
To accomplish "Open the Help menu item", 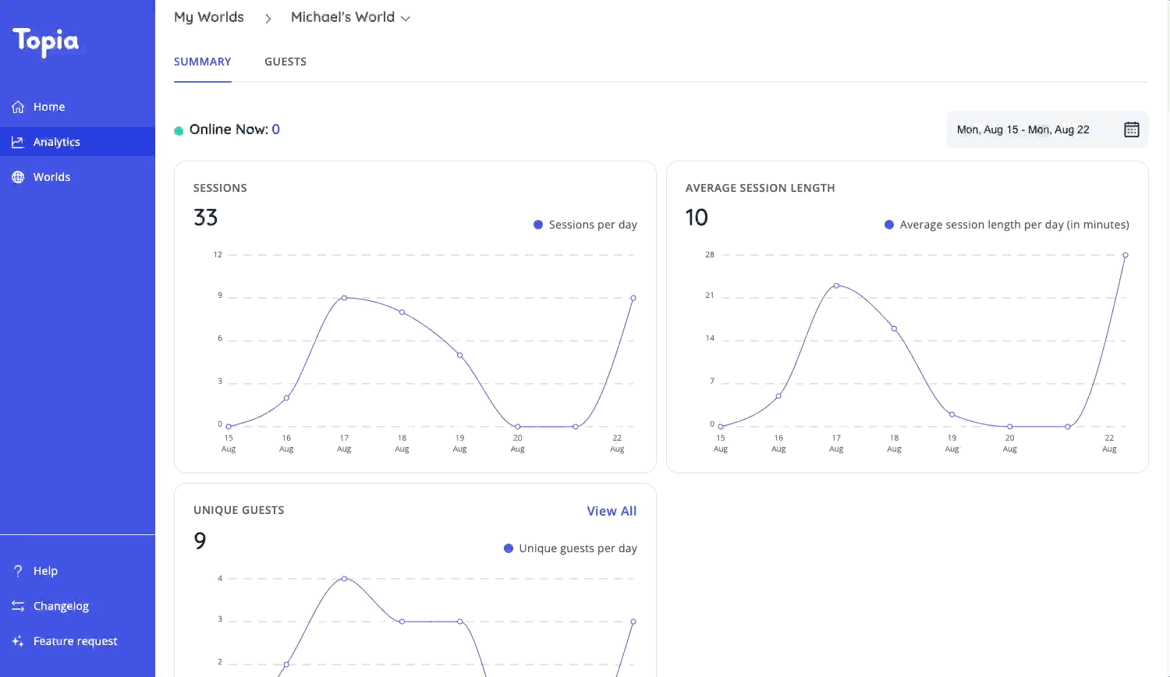I will pos(77,571).
